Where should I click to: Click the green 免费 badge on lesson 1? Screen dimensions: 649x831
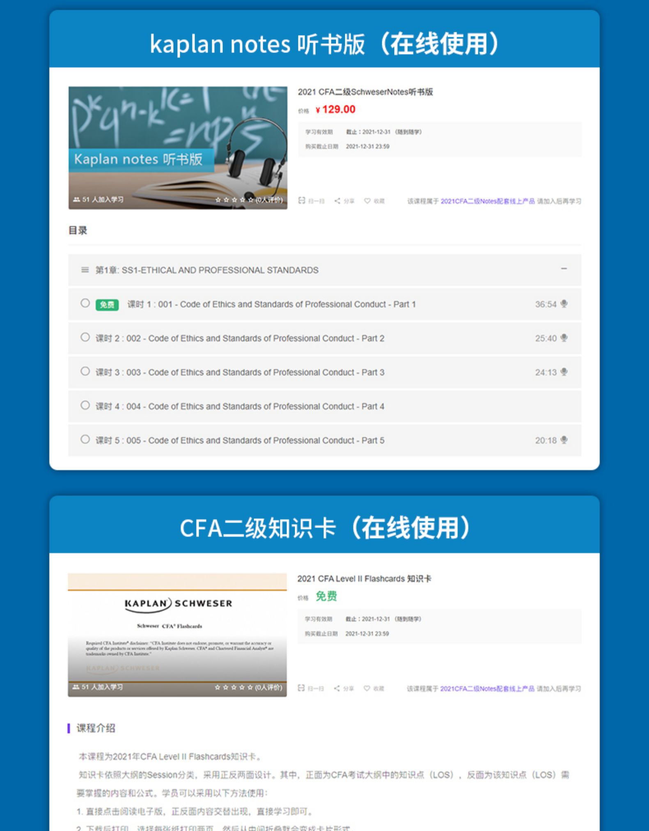(x=107, y=305)
